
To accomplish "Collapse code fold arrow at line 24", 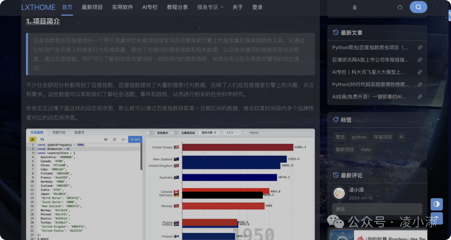I will click(35, 239).
